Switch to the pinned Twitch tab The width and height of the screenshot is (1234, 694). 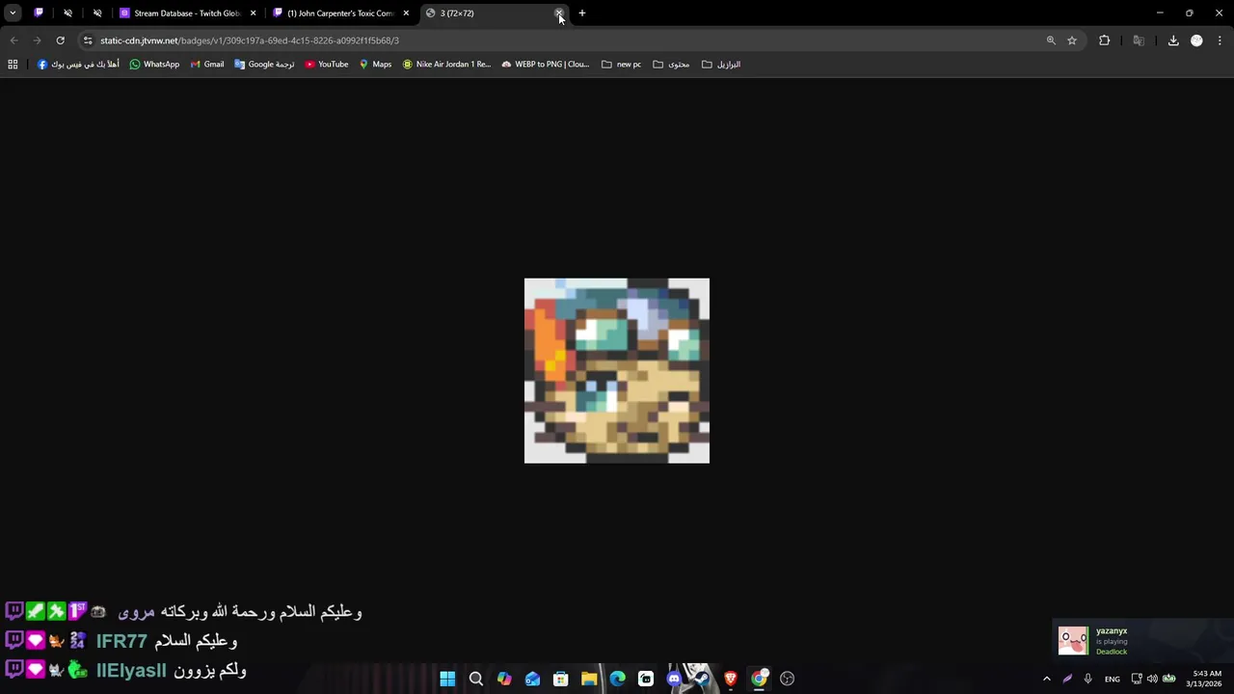pos(39,13)
